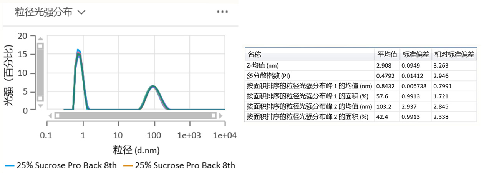This screenshot has height=173, width=484.
Task: Select the right handle of horizontal range slider
Action: (x=214, y=115)
